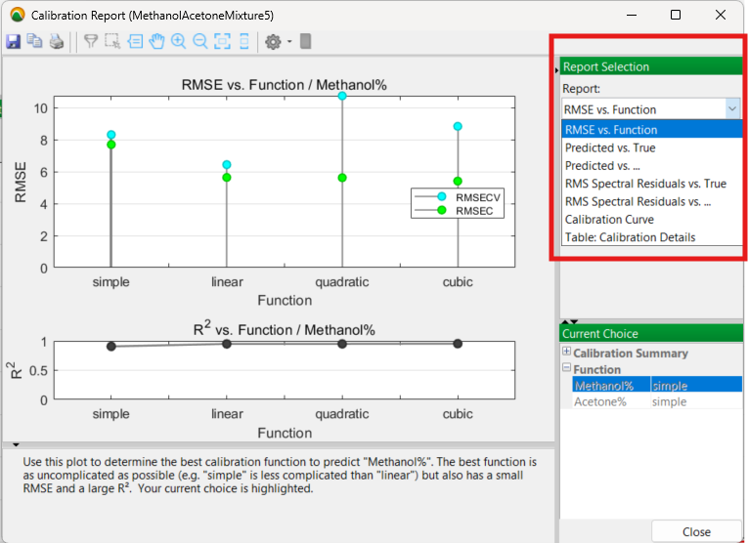Click the Zoom in magnifier icon
This screenshot has width=748, height=543.
click(x=178, y=41)
